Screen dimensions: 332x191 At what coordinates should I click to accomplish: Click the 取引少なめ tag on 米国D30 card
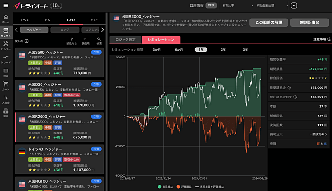click(x=72, y=95)
